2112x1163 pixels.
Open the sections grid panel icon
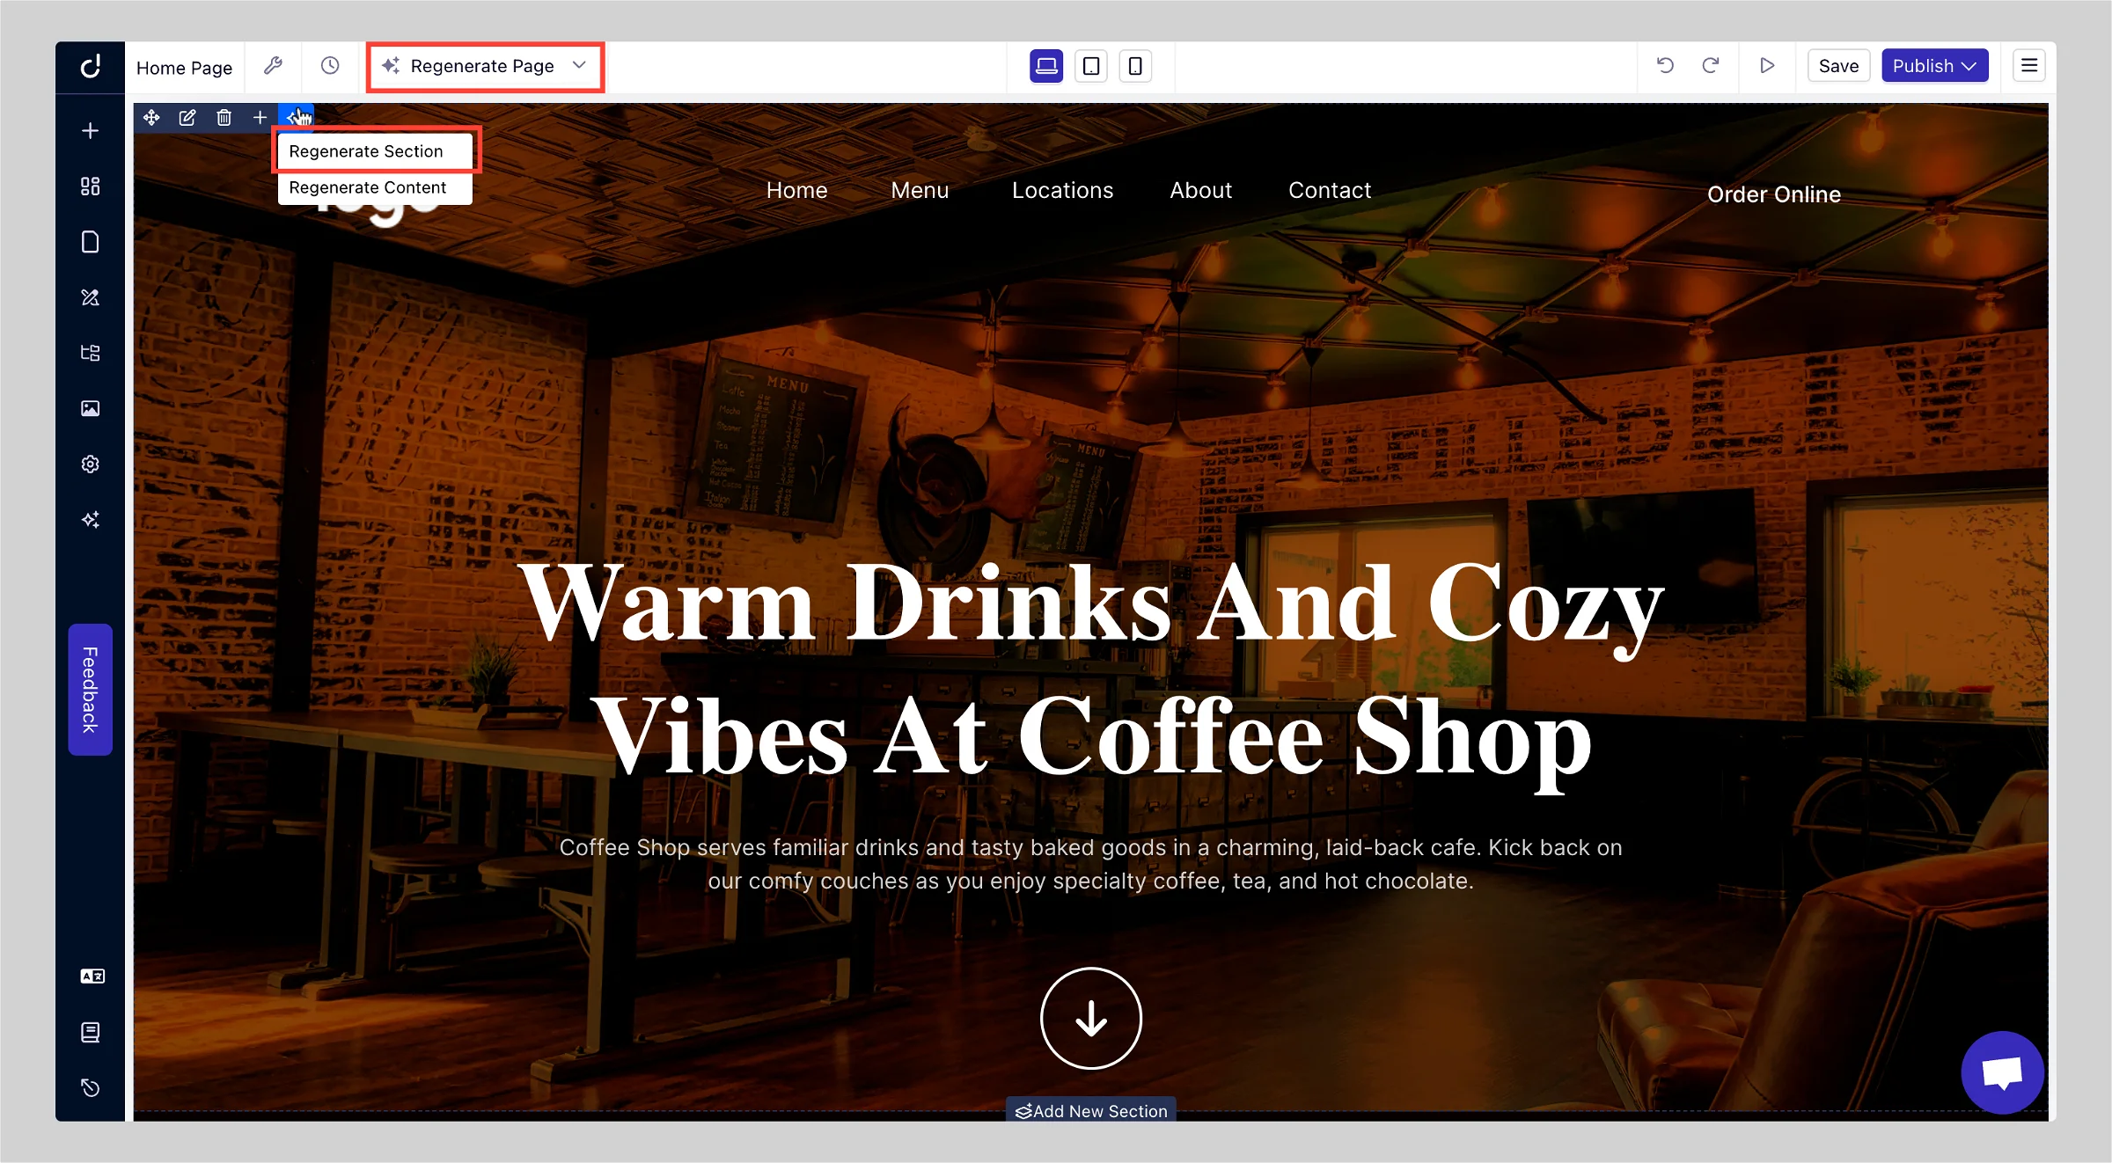[x=91, y=187]
